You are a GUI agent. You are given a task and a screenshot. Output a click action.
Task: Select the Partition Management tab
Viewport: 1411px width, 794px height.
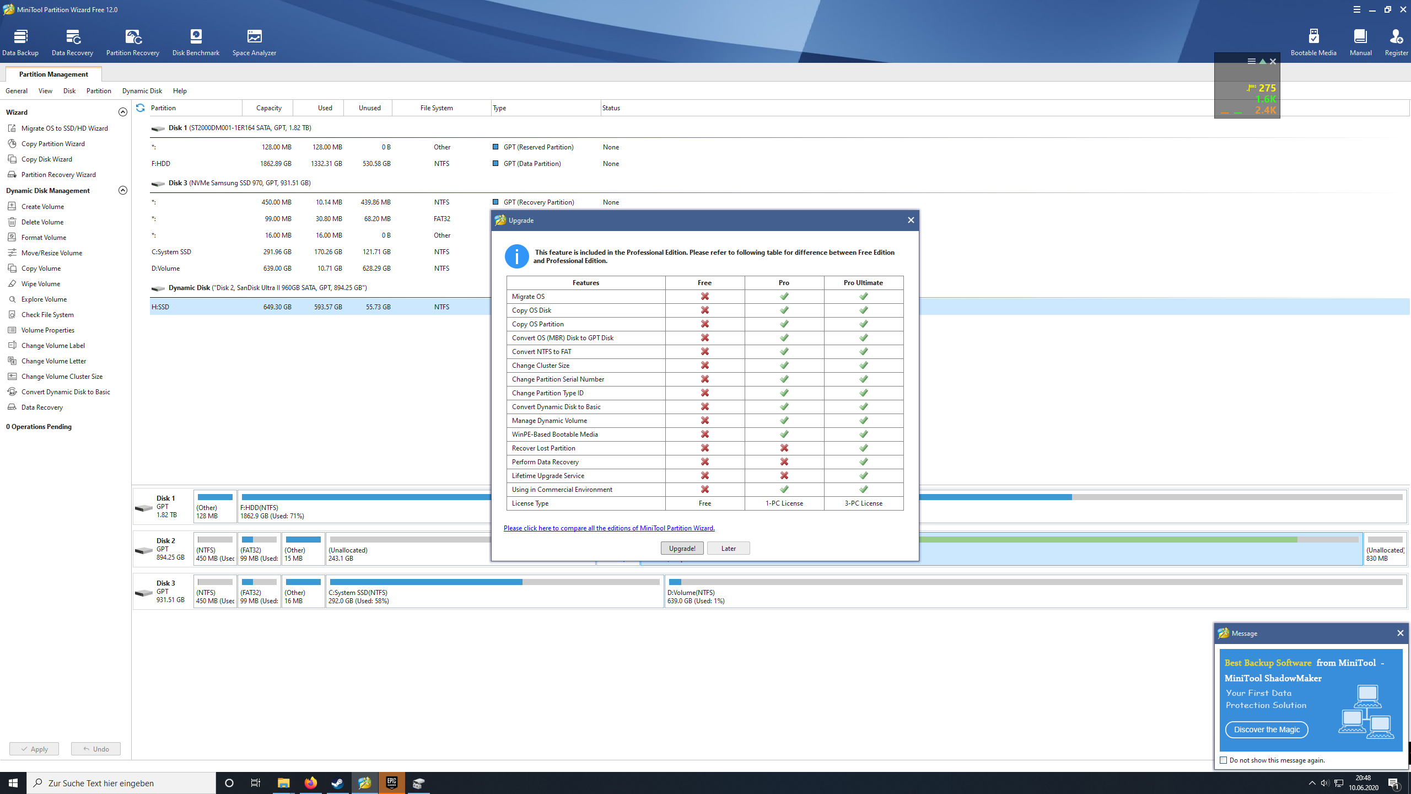point(53,74)
